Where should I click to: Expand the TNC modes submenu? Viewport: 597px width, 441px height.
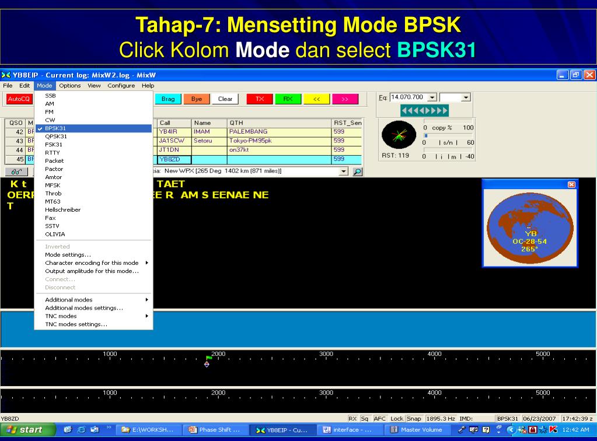[x=93, y=316]
